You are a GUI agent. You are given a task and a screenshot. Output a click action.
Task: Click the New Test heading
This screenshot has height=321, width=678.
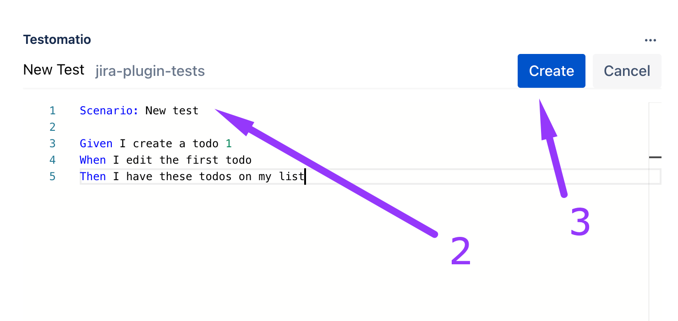click(54, 70)
